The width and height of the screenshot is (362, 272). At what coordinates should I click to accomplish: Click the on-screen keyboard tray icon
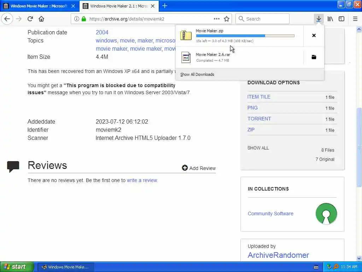pos(316,267)
